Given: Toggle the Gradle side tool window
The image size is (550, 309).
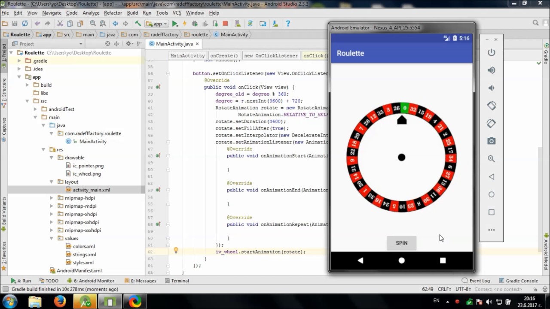Looking at the screenshot, I should point(546,54).
